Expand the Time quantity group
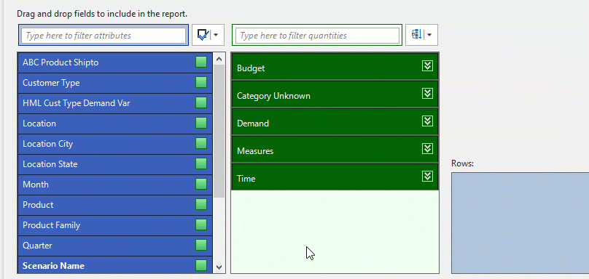Screen dimensions: 589x279 (x=427, y=176)
